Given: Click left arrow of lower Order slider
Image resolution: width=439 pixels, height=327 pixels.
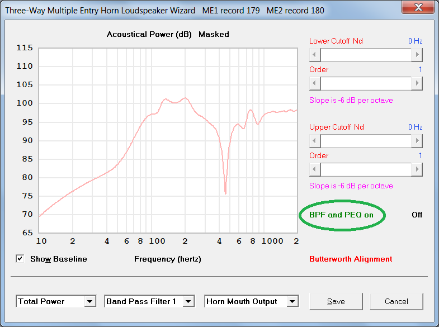Looking at the screenshot, I should click(x=315, y=83).
